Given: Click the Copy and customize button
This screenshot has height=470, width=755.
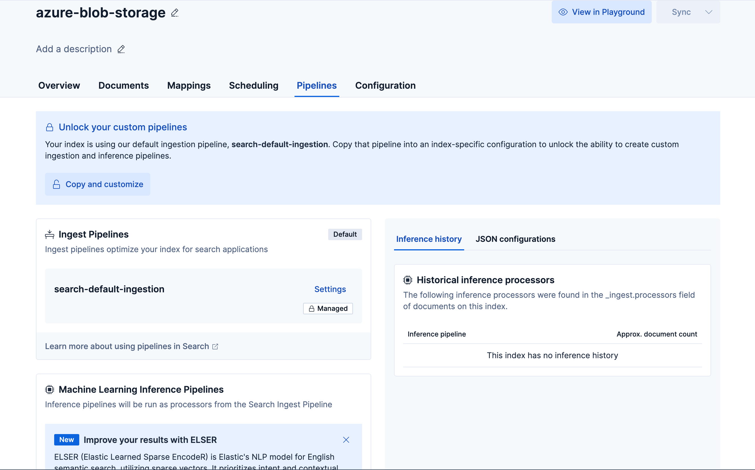Looking at the screenshot, I should 98,184.
